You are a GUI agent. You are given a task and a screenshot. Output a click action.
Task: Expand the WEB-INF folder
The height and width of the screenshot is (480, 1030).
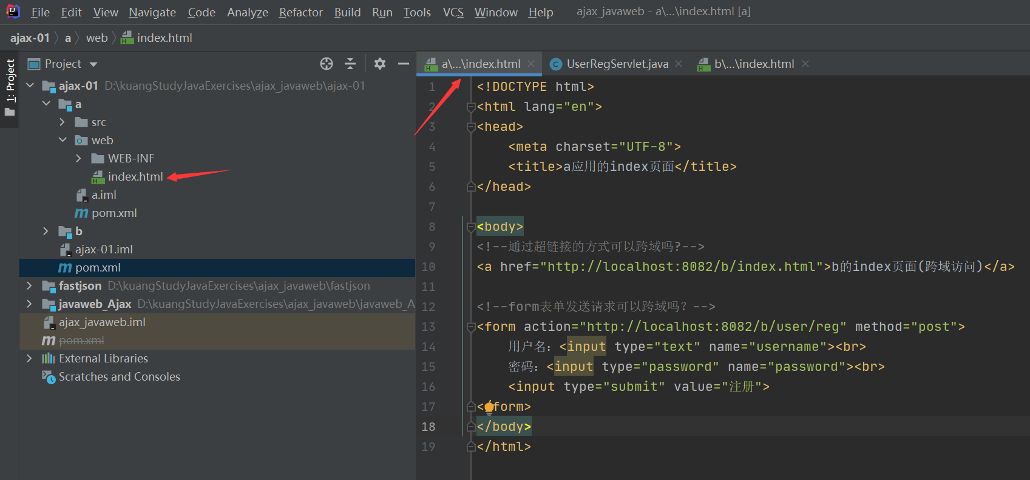pos(78,158)
